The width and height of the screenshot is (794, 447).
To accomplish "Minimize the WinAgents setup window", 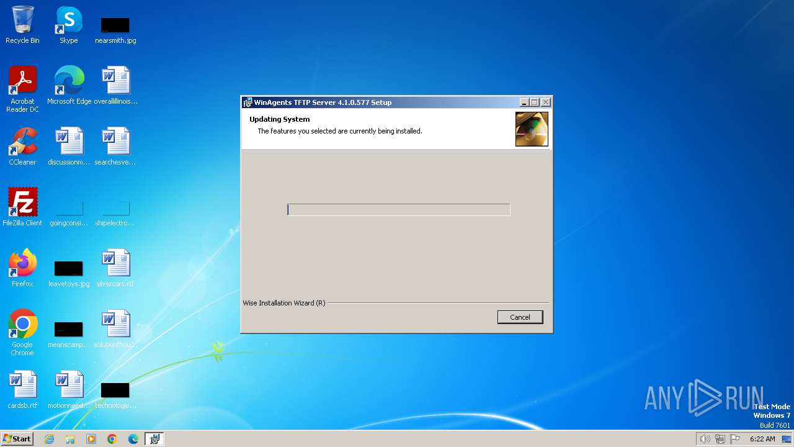I will pyautogui.click(x=524, y=102).
